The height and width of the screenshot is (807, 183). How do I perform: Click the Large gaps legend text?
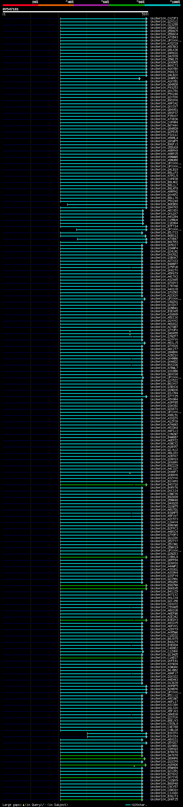[35, 805]
